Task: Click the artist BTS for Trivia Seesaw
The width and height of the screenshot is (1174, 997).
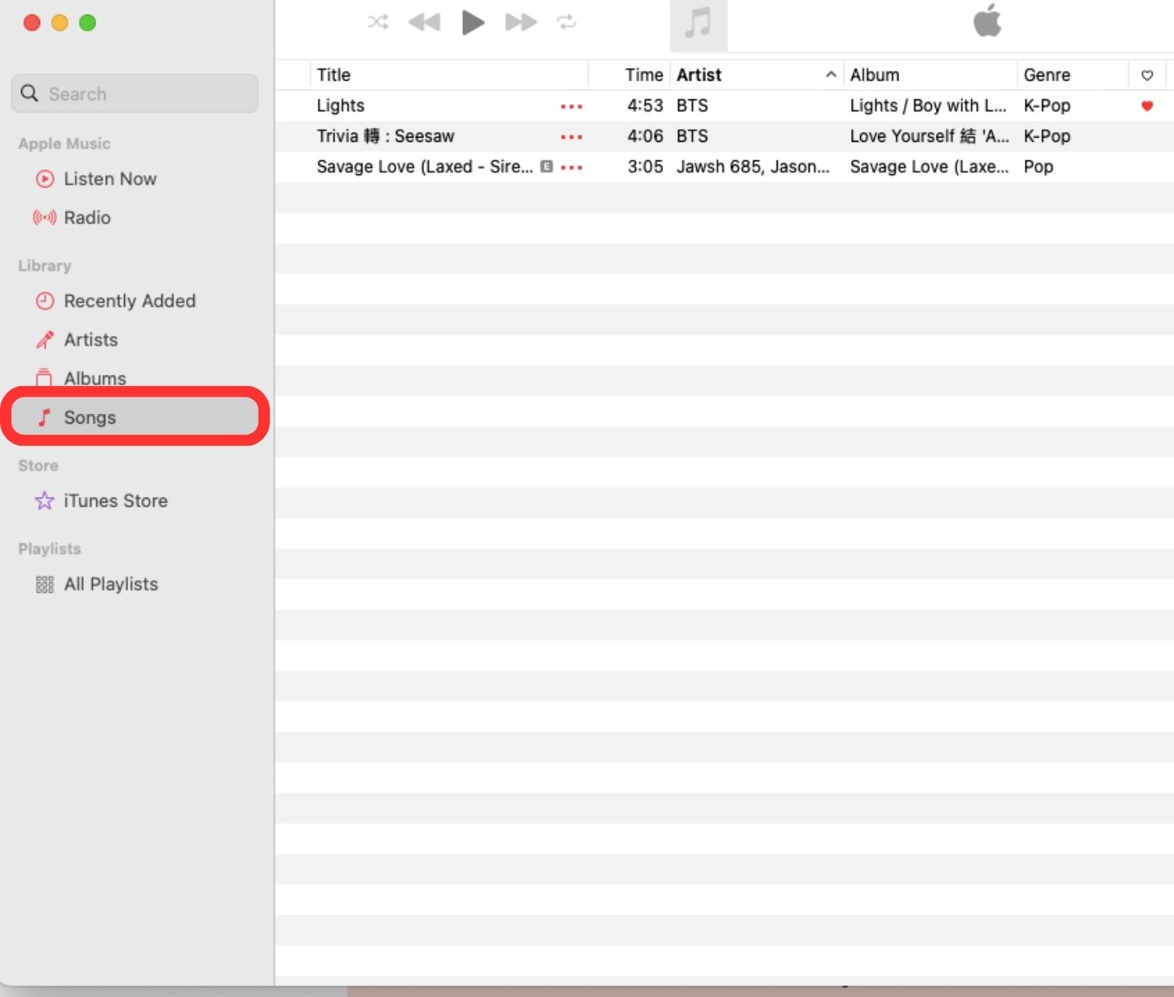Action: tap(692, 136)
